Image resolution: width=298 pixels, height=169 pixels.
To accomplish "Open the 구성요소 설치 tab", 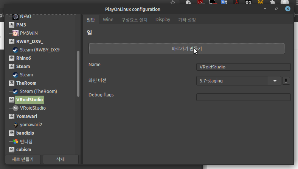I will coord(134,20).
